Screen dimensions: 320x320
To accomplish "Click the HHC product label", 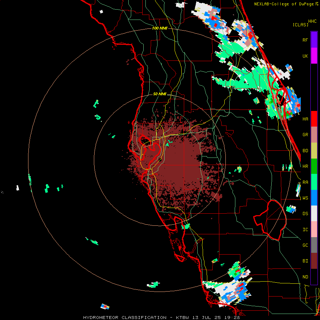I will 313,21.
